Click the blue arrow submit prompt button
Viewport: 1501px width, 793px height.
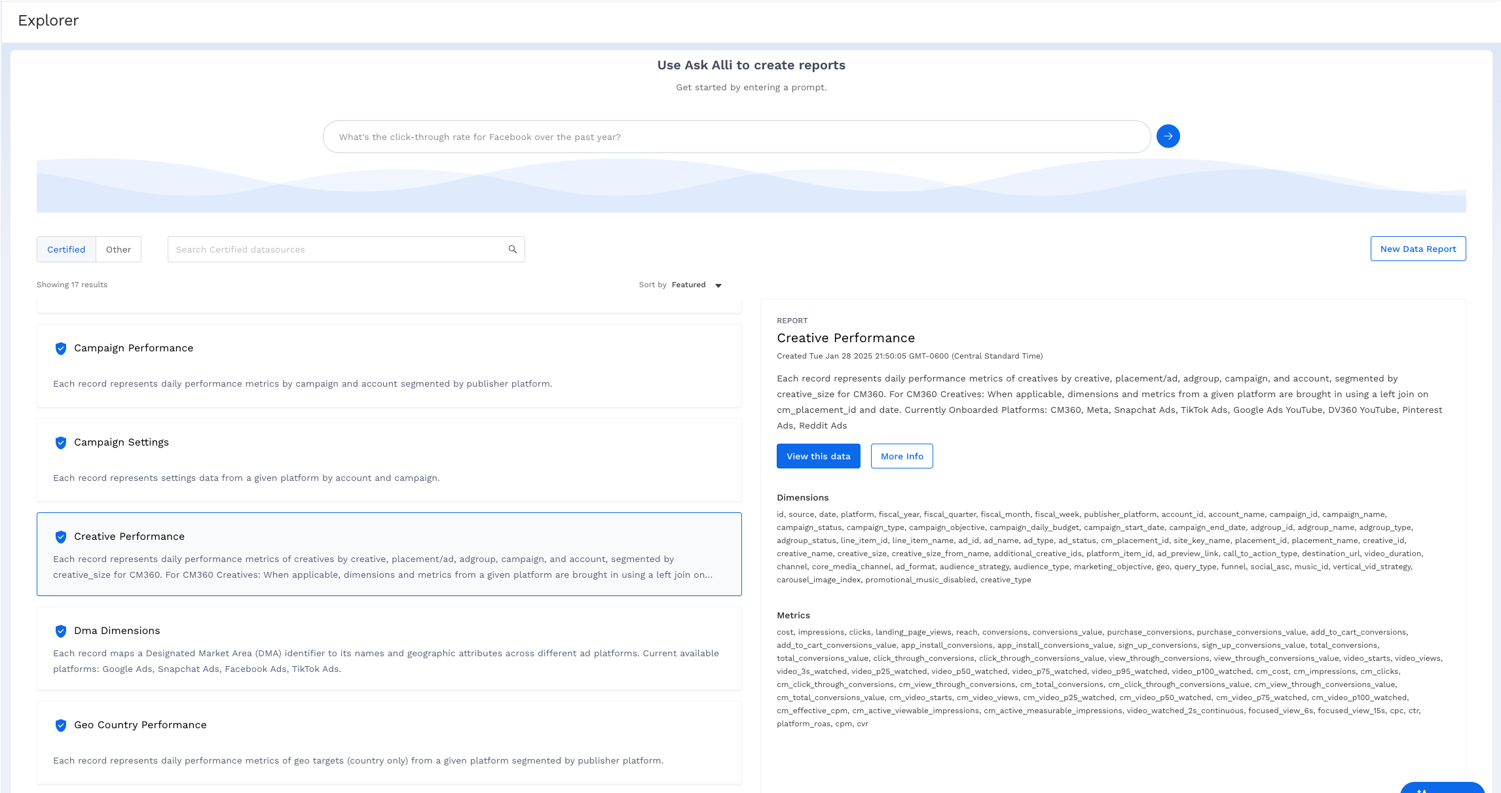tap(1168, 136)
